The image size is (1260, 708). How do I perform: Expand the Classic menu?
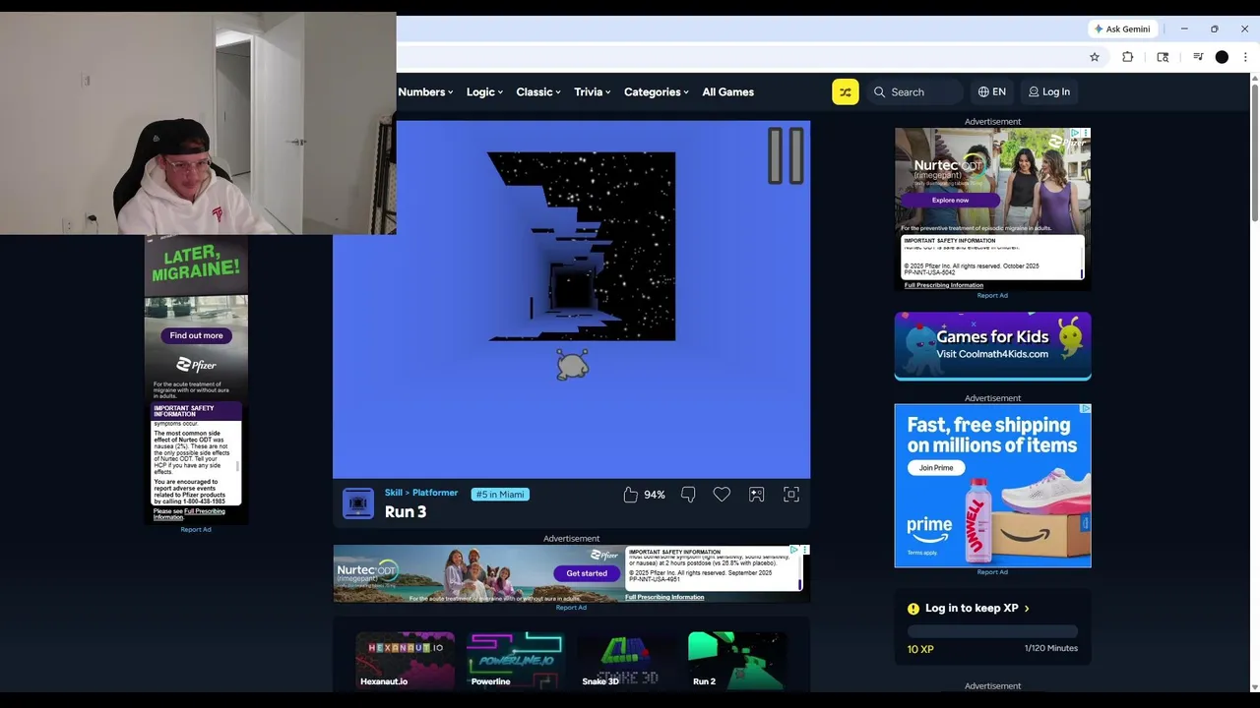[x=538, y=91]
